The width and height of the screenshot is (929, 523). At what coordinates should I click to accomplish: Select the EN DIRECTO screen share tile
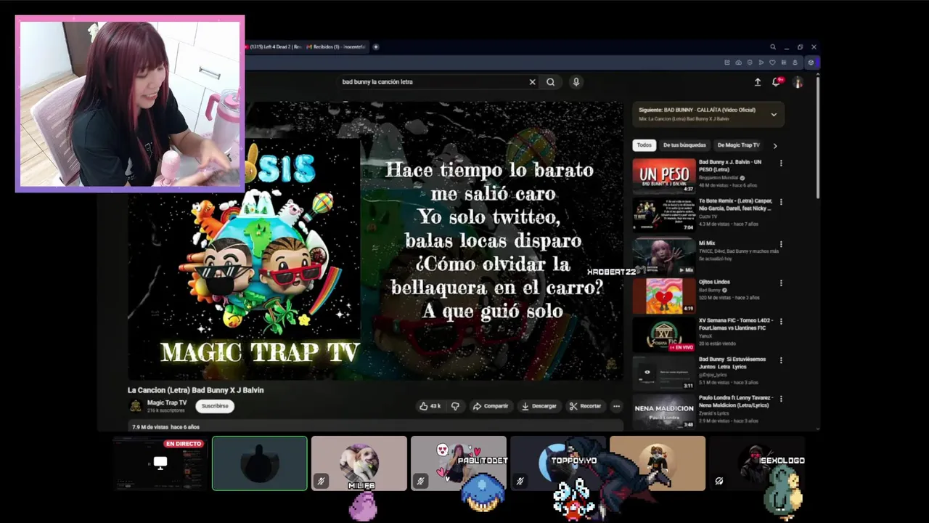[x=160, y=463]
